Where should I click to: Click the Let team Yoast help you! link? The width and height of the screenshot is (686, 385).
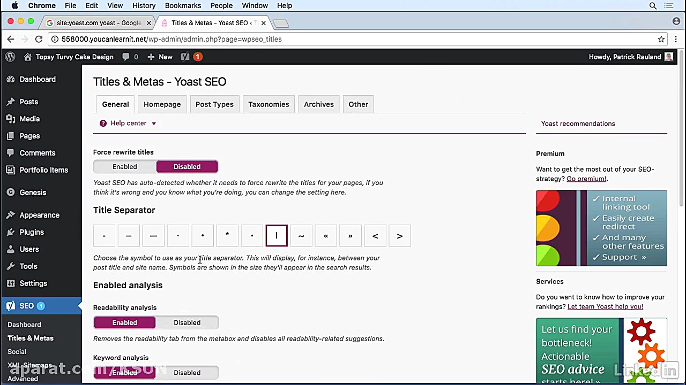pos(605,306)
